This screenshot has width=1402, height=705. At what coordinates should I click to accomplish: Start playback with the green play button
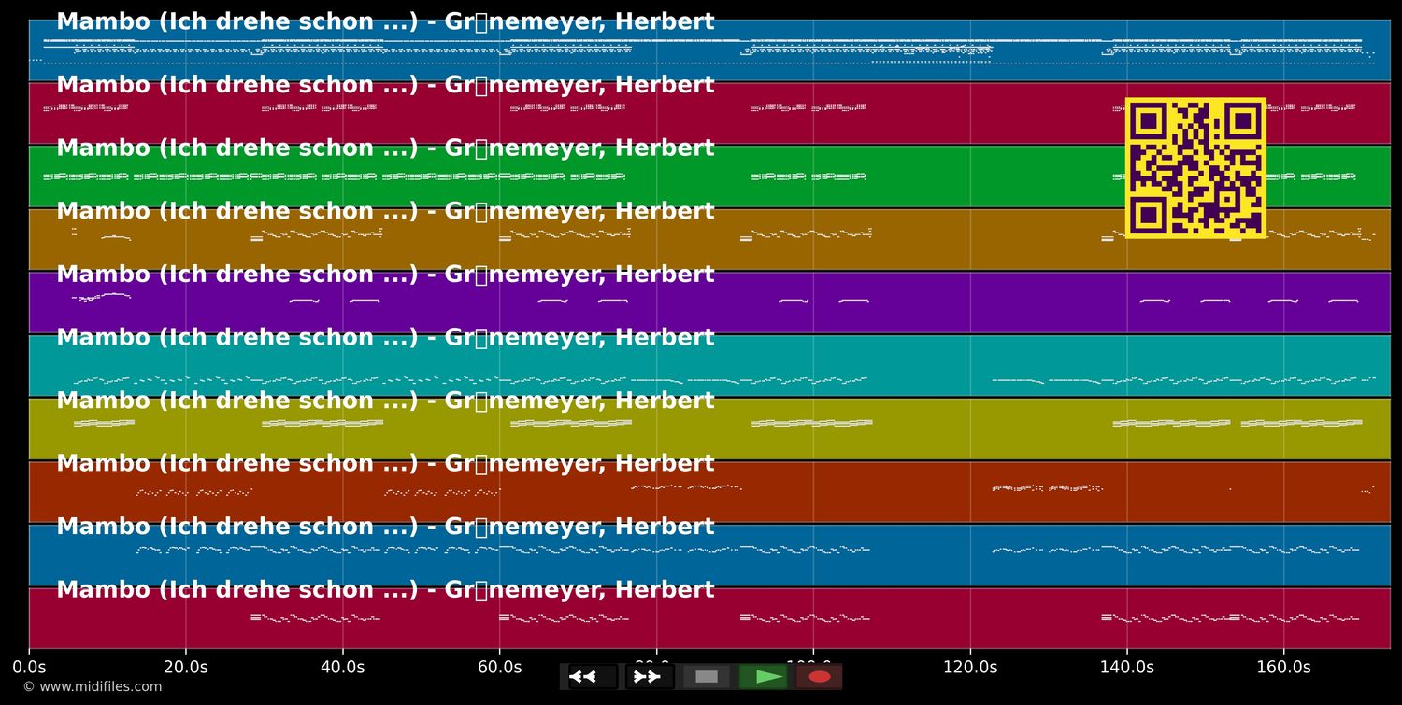pyautogui.click(x=763, y=676)
